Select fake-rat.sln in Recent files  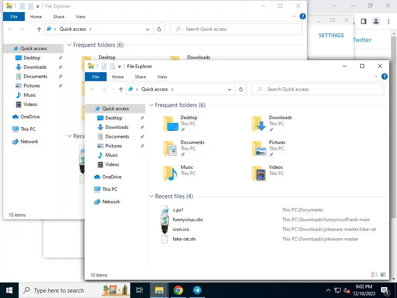tap(184, 239)
